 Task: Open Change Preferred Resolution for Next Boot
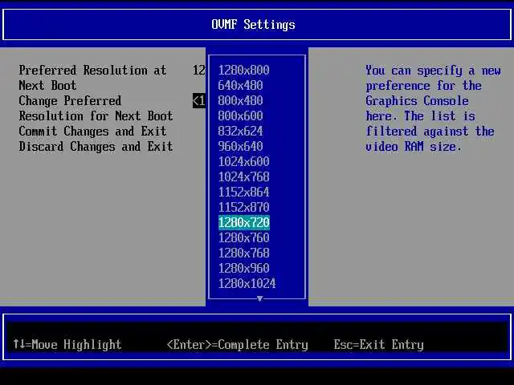[96, 108]
